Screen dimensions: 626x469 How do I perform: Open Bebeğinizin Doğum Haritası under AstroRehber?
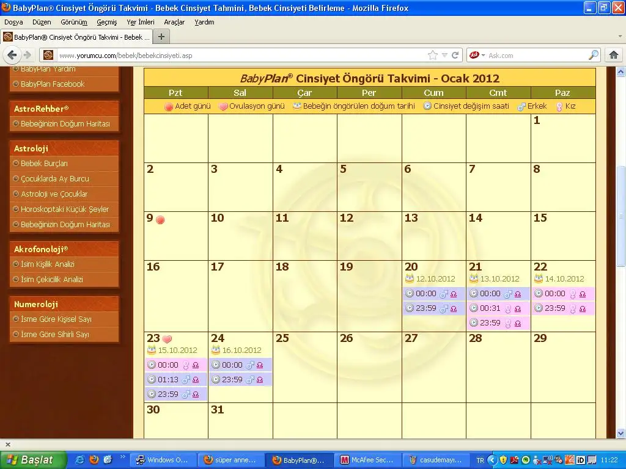[x=64, y=123]
